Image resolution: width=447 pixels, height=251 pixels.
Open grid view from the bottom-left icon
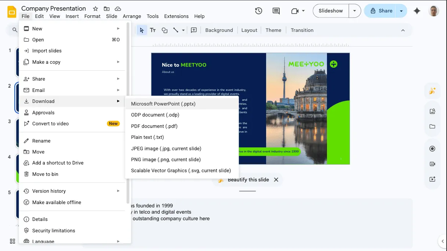click(x=12, y=241)
